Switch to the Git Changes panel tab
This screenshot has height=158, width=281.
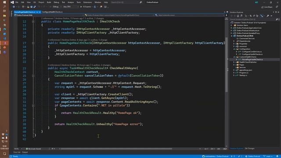coord(250,148)
